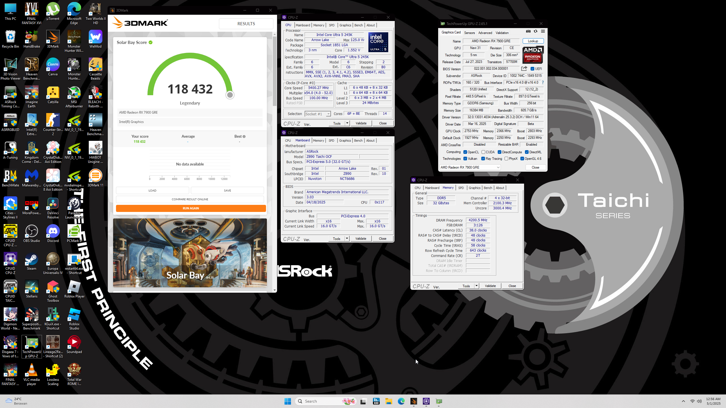
Task: Open the Graphics tab in CPU-Z Memory window
Action: 474,188
